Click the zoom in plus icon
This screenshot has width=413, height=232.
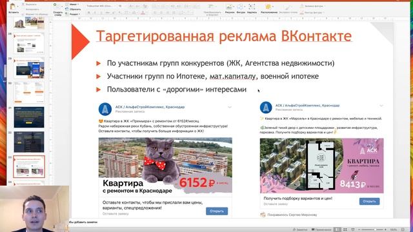(x=385, y=229)
